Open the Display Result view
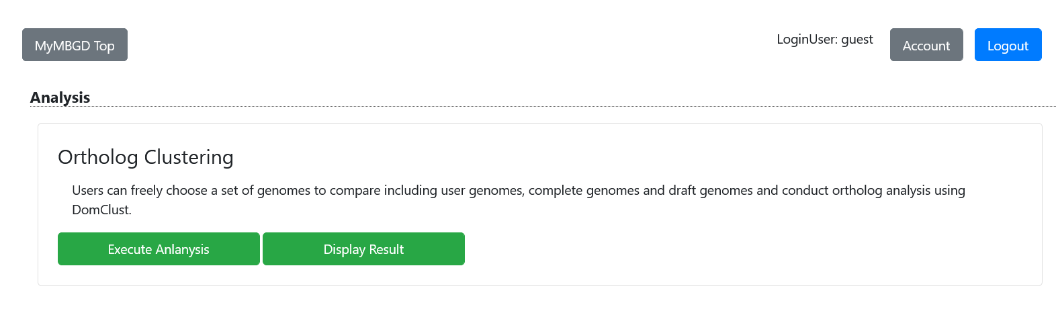This screenshot has height=313, width=1056. tap(363, 249)
